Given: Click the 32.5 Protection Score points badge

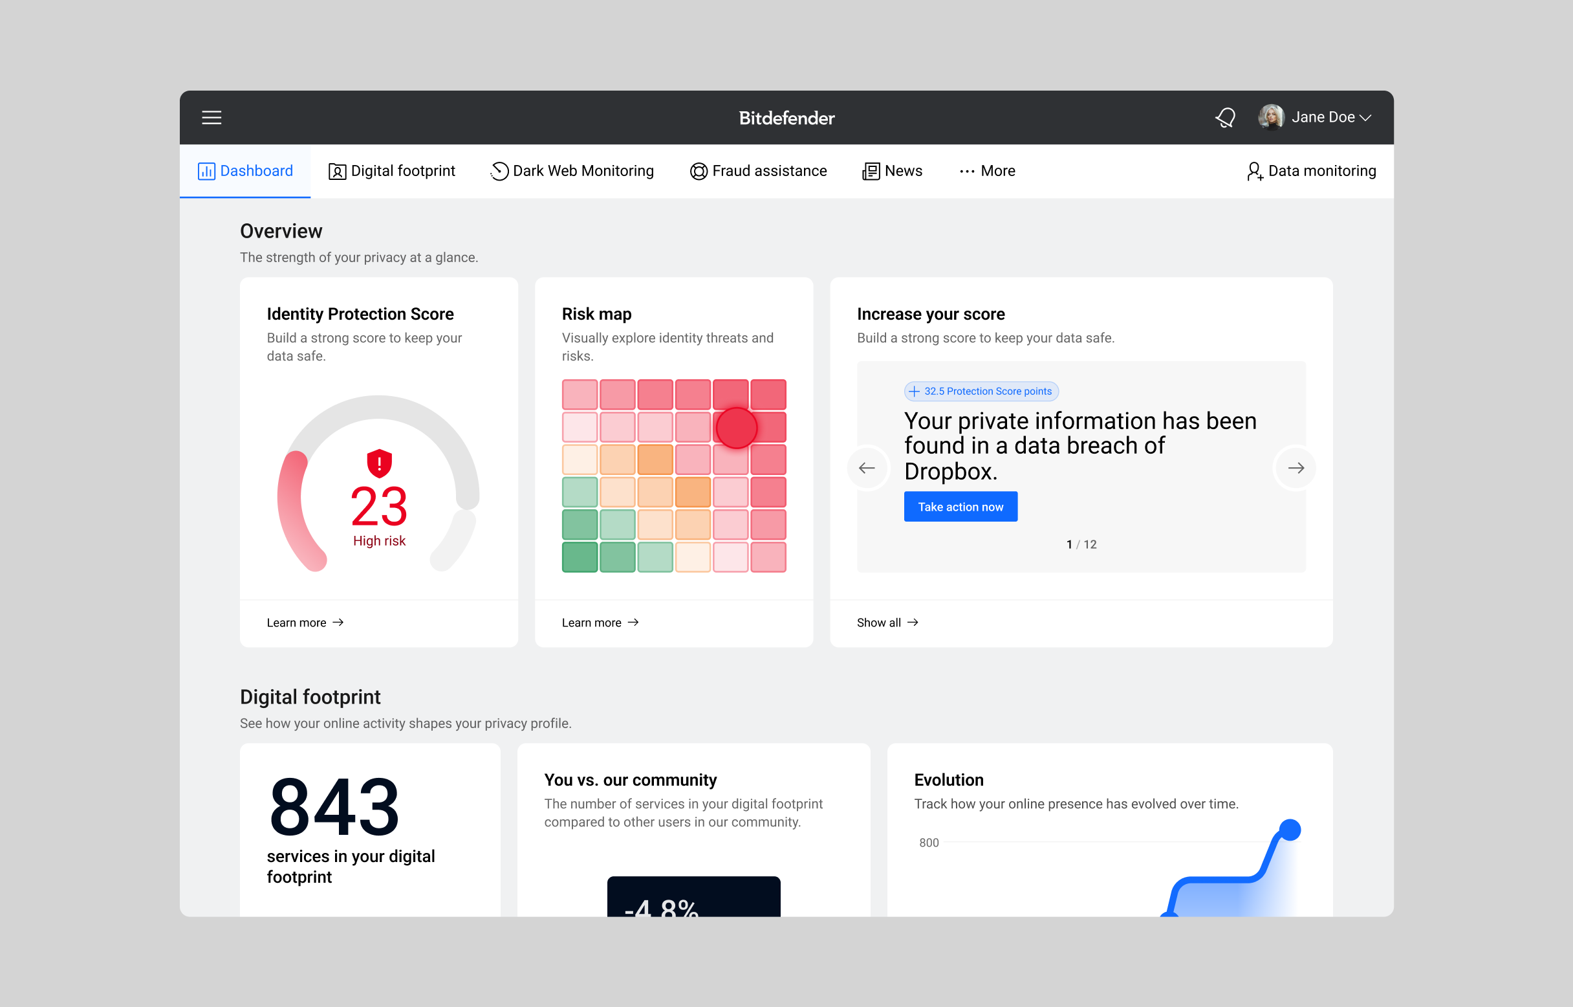Looking at the screenshot, I should (x=981, y=391).
